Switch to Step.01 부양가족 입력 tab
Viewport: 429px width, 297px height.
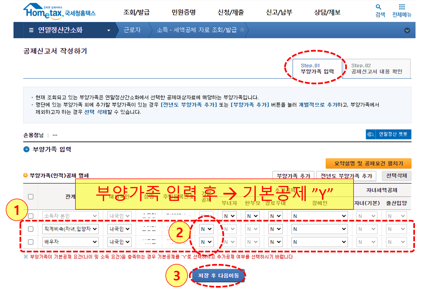[317, 69]
